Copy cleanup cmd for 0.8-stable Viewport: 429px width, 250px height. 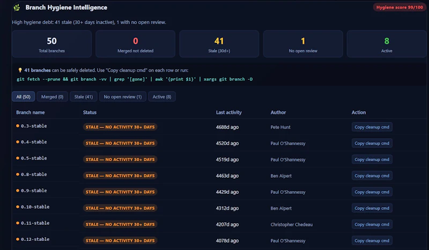pyautogui.click(x=372, y=176)
